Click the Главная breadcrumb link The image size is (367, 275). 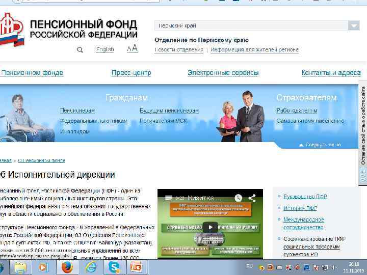6,160
